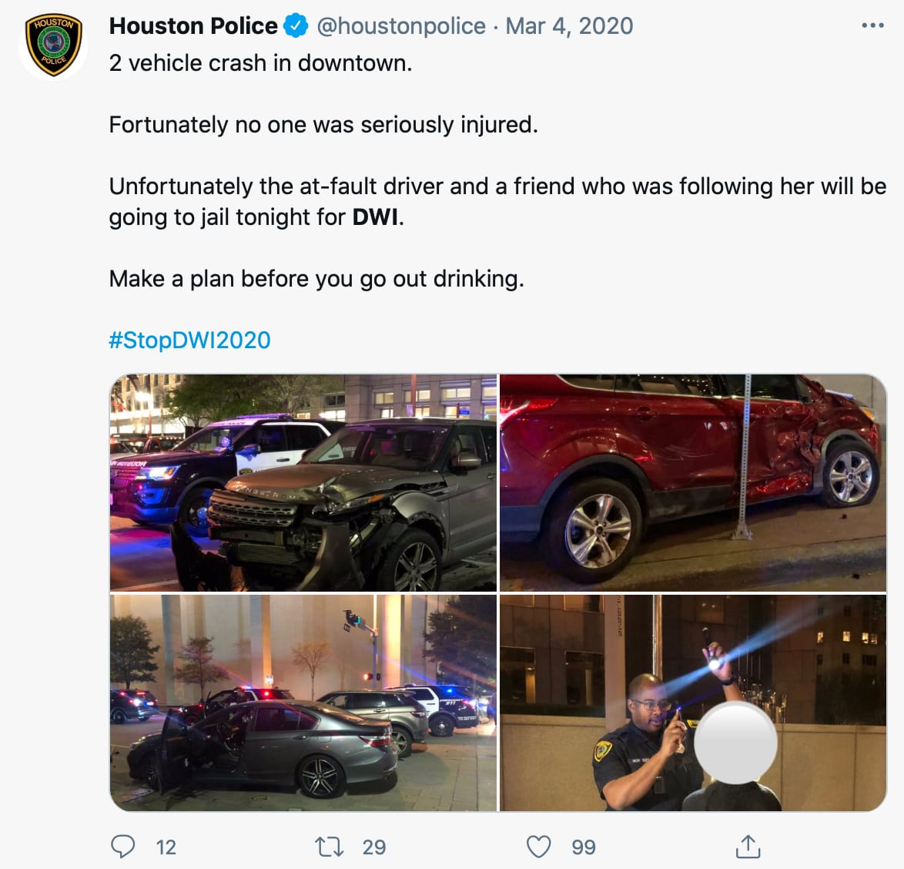The height and width of the screenshot is (869, 904).
Task: Click the 12 replies count
Action: (166, 847)
